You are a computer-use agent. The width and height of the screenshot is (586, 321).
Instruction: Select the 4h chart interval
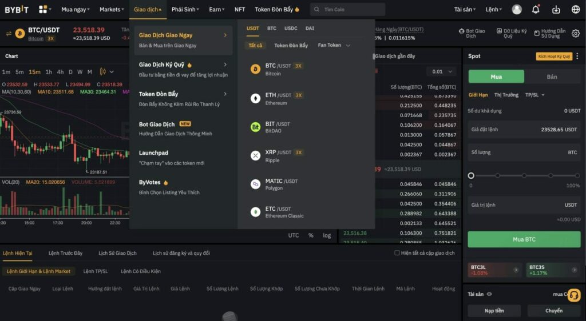[x=60, y=71]
